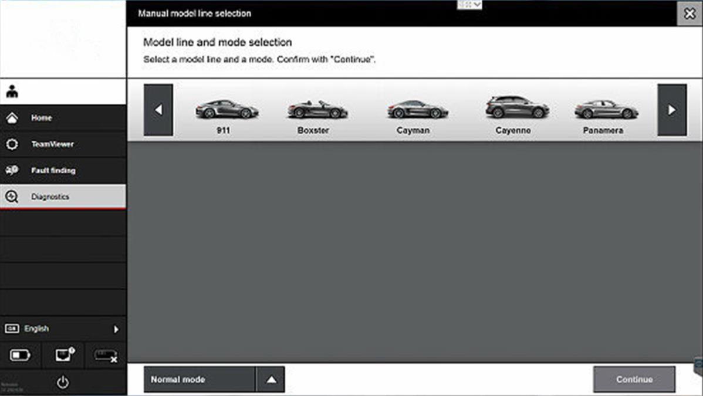
Task: Click the power shutdown icon
Action: [63, 382]
